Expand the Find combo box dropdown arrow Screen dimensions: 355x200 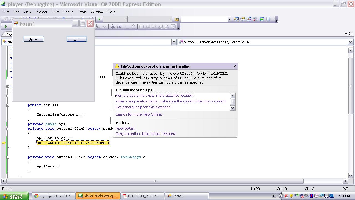coord(229,19)
